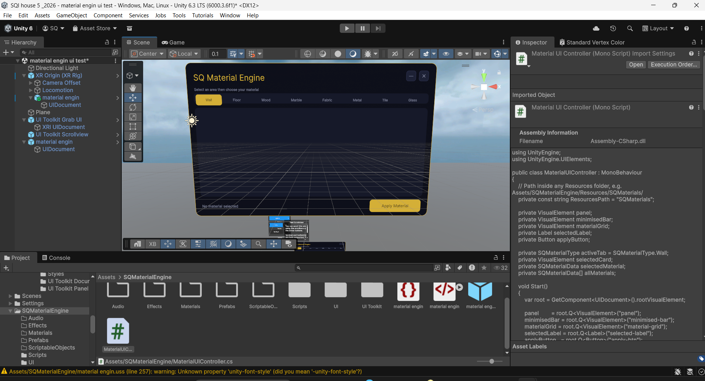Viewport: 705px width, 381px height.
Task: Click the Floor tab in material panel
Action: pos(236,100)
